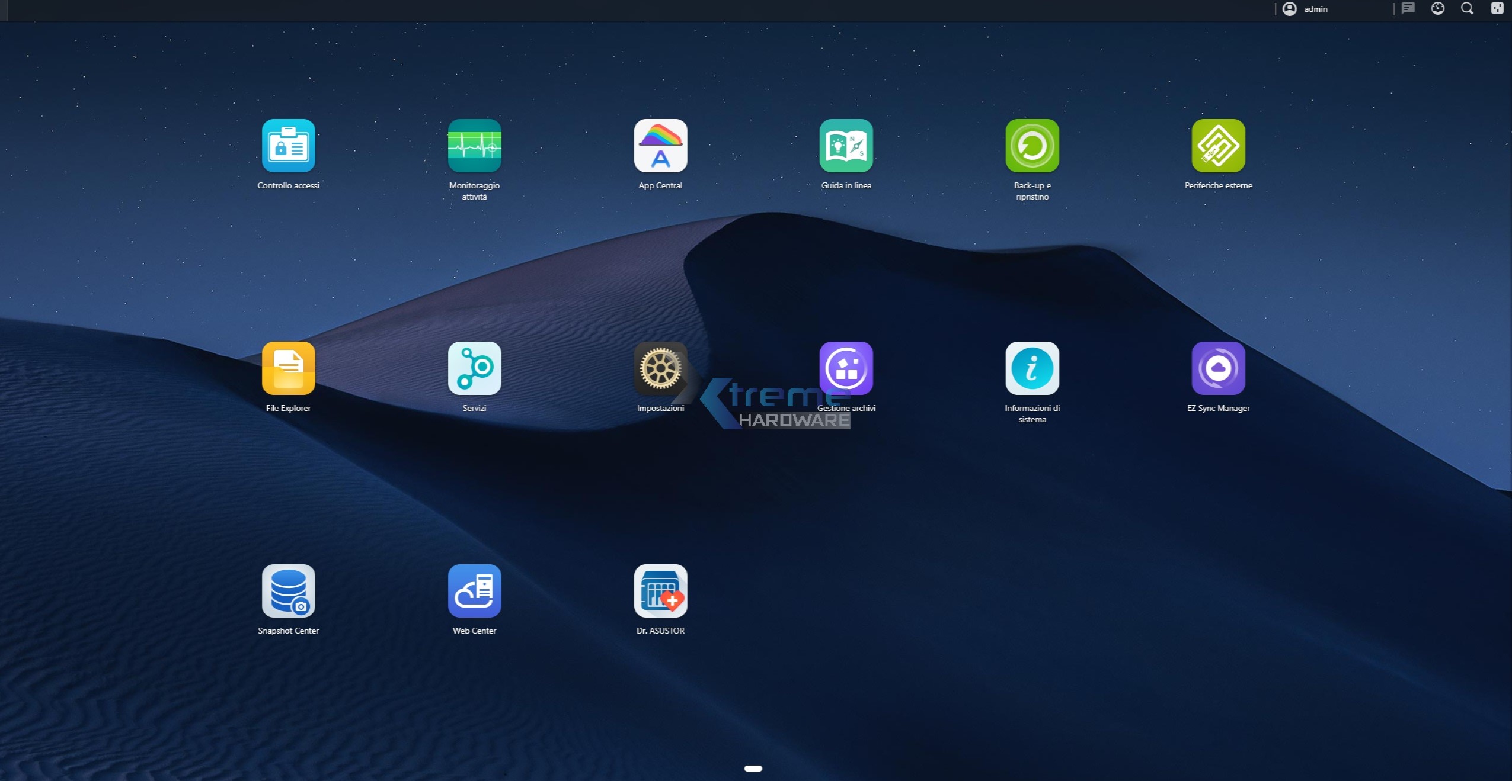This screenshot has height=781, width=1512.
Task: Launch EZ Sync Manager
Action: (1218, 368)
